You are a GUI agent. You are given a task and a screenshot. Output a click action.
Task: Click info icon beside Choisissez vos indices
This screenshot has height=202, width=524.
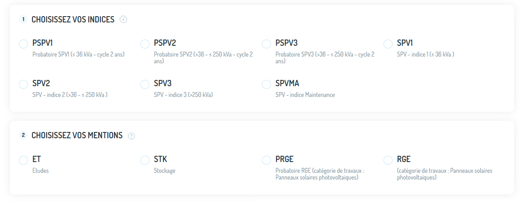[124, 19]
